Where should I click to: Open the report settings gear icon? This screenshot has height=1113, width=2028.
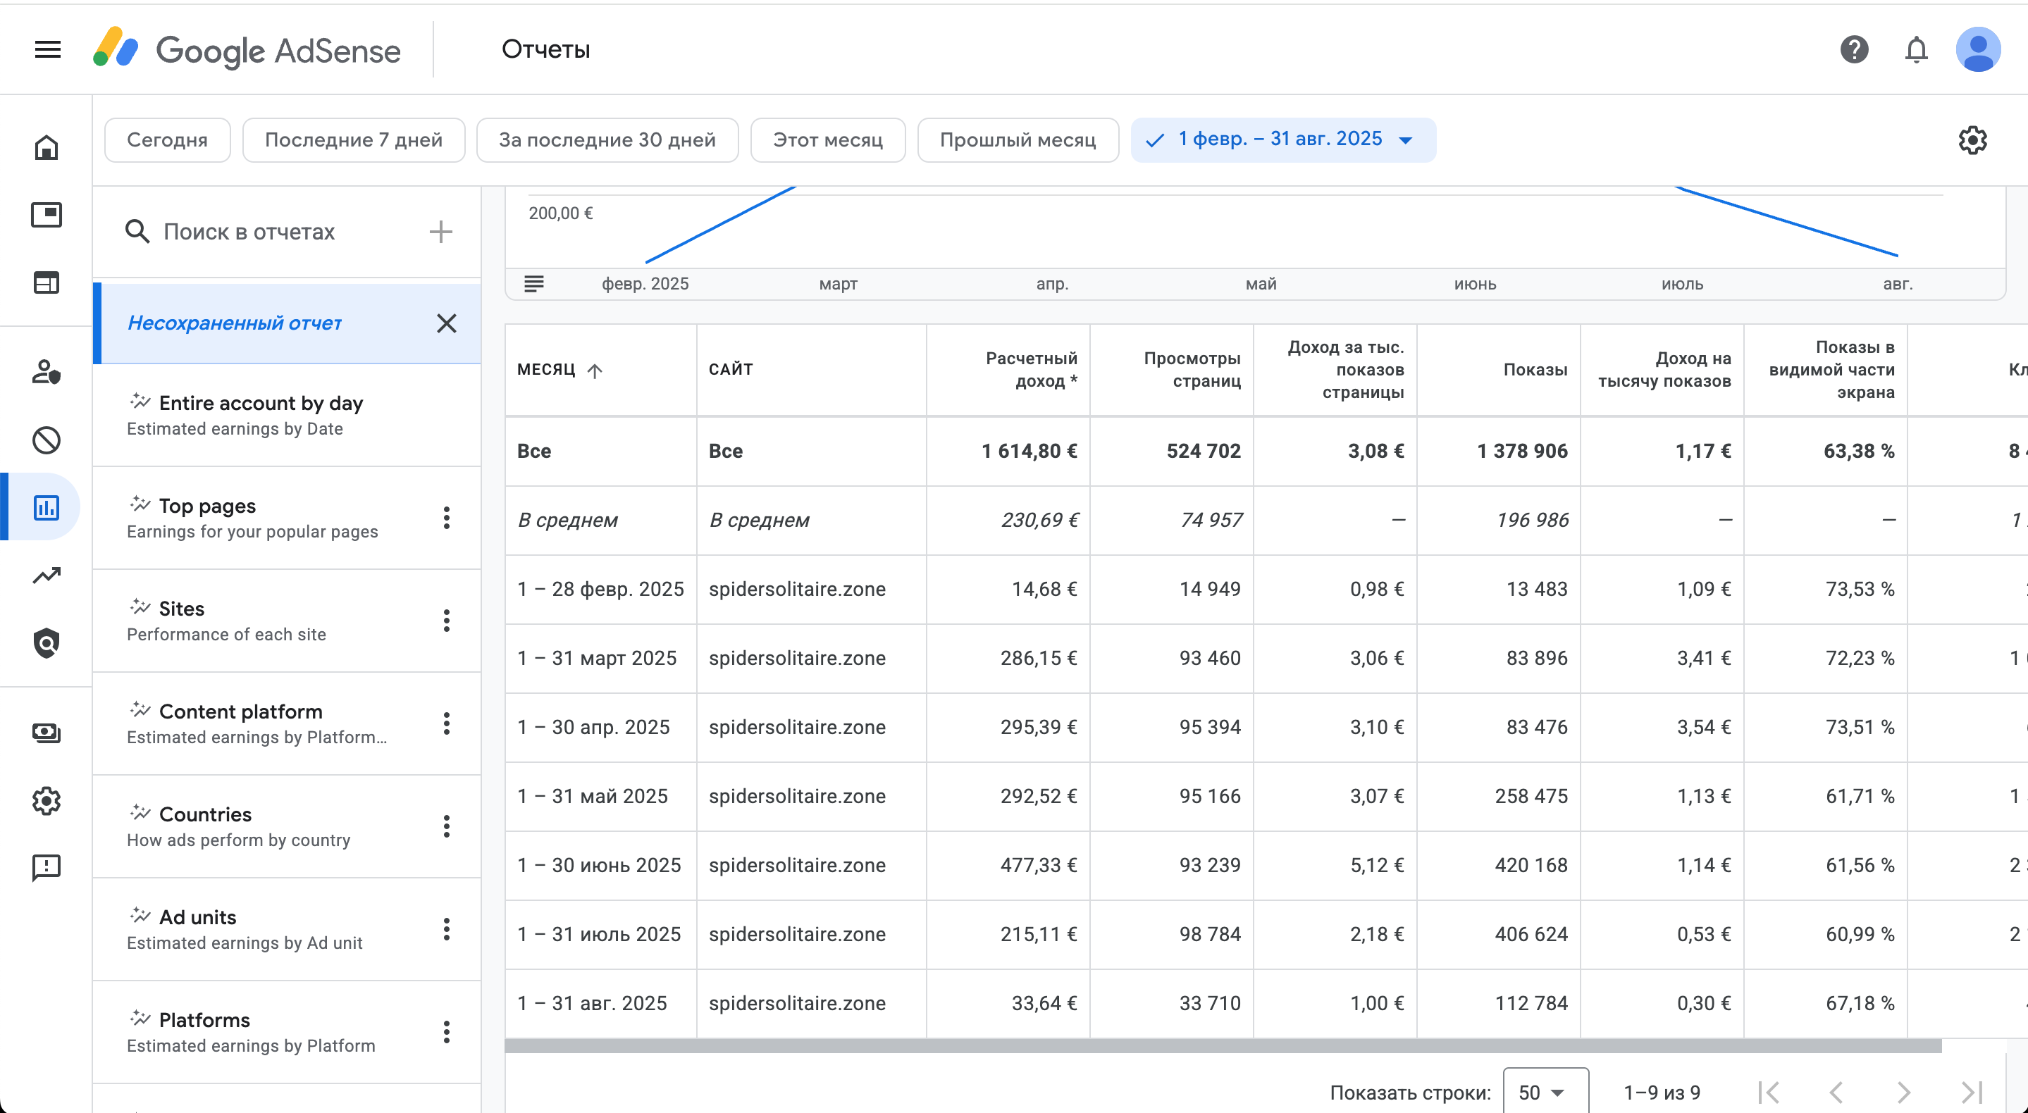pyautogui.click(x=1972, y=140)
